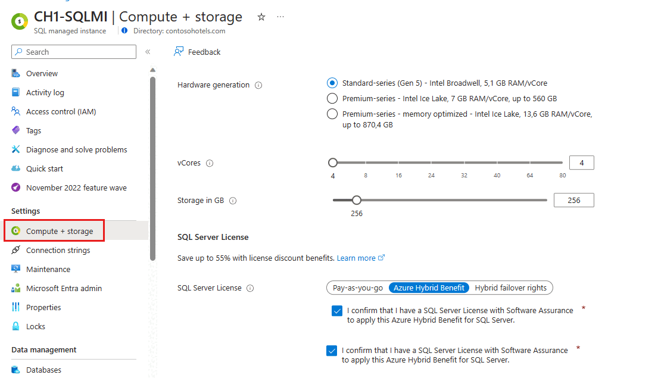Open Feedback from the toolbar icon
This screenshot has width=658, height=378.
tap(179, 52)
